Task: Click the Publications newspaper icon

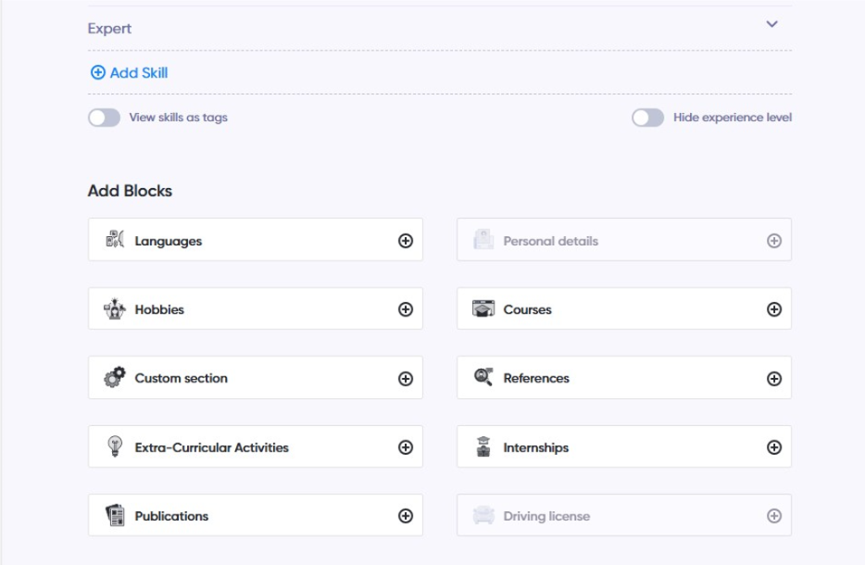Action: [115, 516]
